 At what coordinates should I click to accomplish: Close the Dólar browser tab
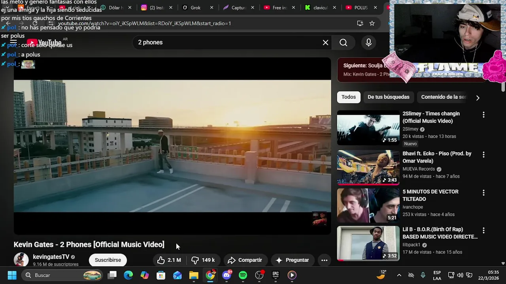130,7
